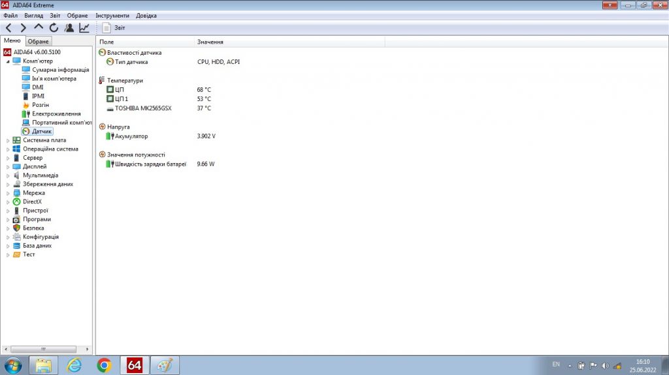Click the Поле column header
This screenshot has height=375, width=669.
[x=145, y=42]
